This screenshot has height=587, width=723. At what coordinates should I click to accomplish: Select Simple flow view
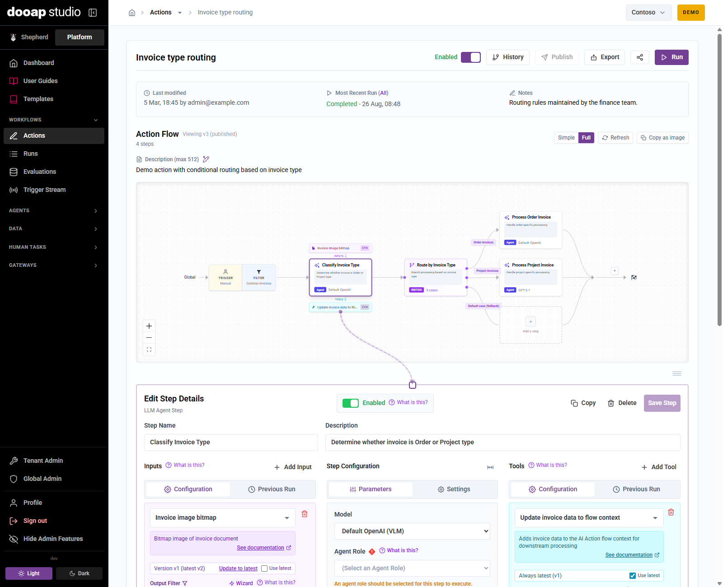click(566, 138)
